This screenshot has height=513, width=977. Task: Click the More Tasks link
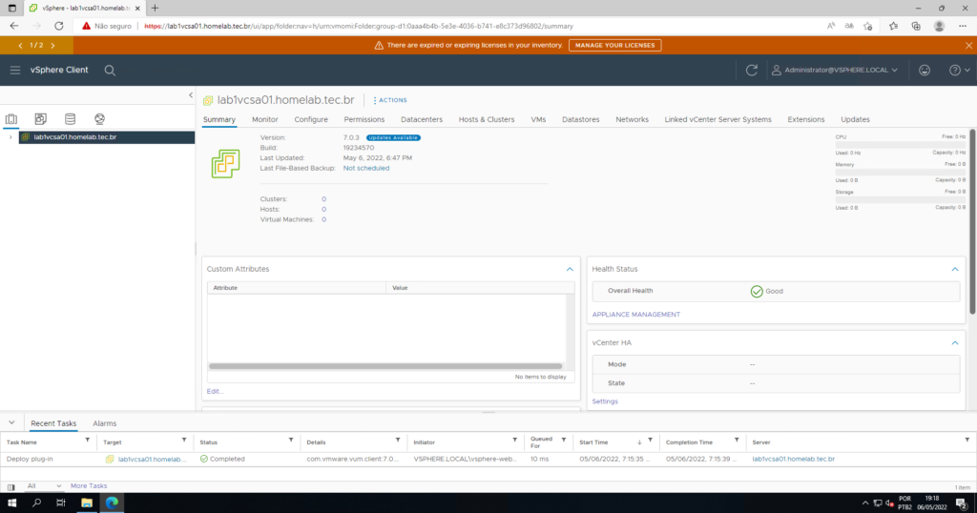point(89,485)
